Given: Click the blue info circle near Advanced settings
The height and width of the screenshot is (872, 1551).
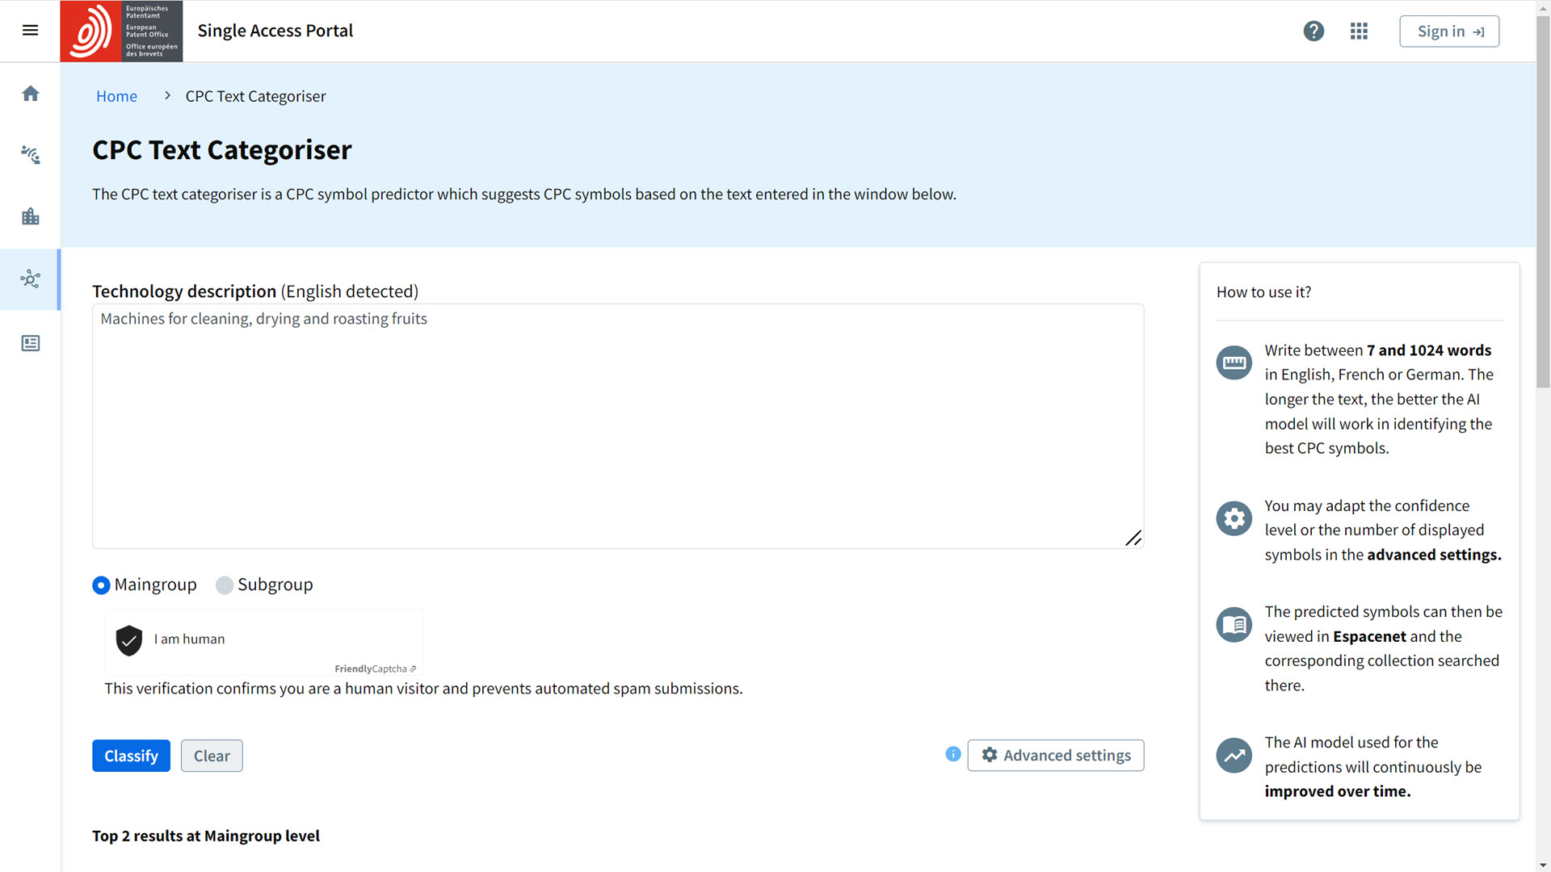Looking at the screenshot, I should point(952,754).
